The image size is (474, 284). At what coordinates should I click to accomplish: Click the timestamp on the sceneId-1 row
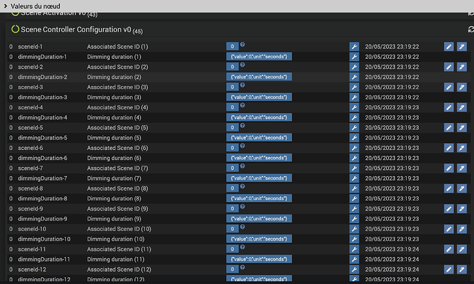click(x=392, y=47)
